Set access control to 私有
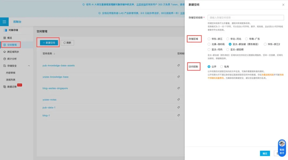This screenshot has height=160, width=288. [222, 67]
